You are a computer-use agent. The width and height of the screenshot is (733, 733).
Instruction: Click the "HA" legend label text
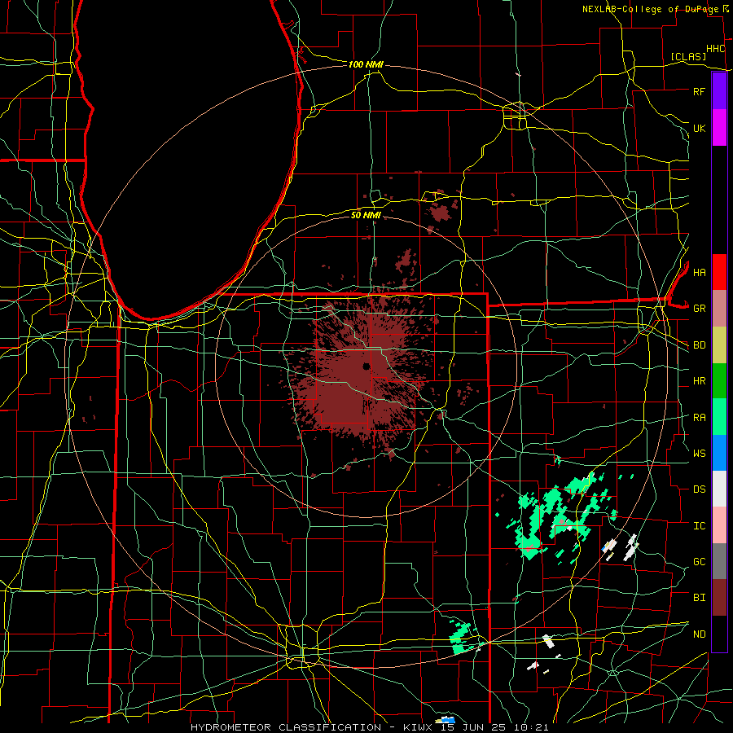click(699, 272)
